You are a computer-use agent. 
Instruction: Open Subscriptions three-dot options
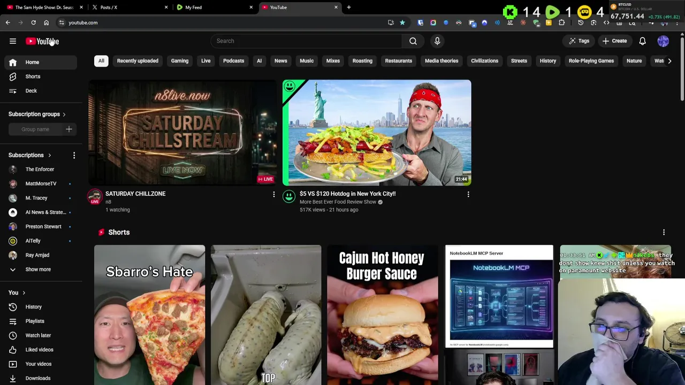[x=74, y=155]
